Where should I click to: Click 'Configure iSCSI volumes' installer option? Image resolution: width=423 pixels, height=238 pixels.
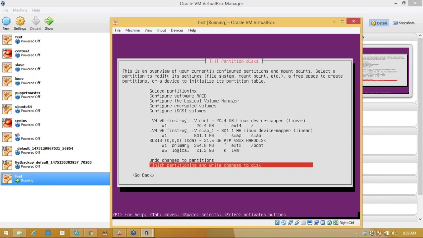(178, 111)
